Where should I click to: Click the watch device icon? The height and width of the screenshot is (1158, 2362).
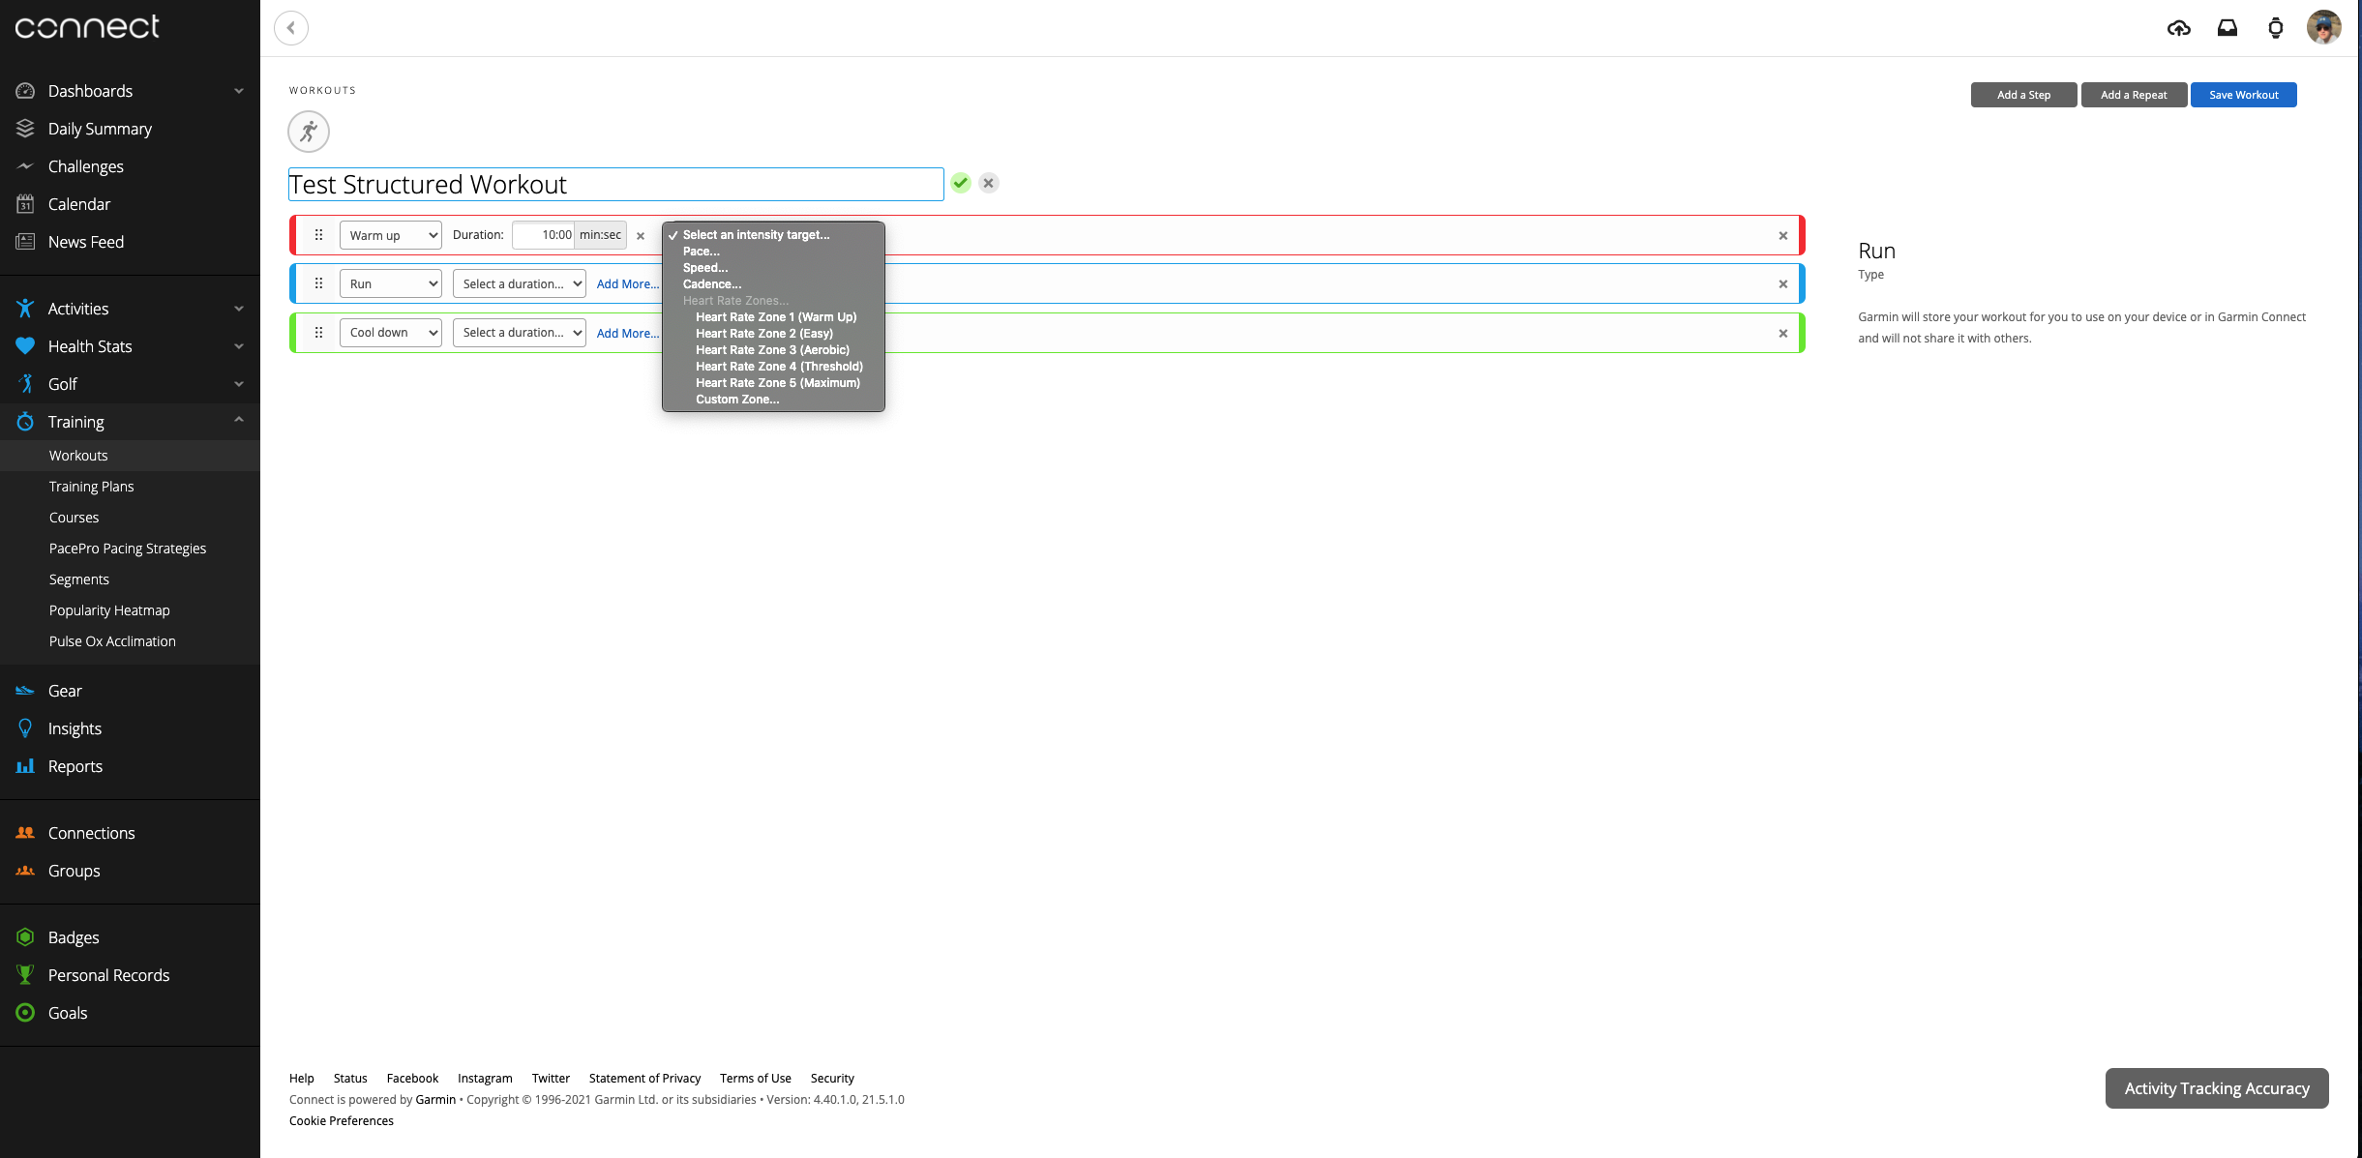pyautogui.click(x=2275, y=28)
